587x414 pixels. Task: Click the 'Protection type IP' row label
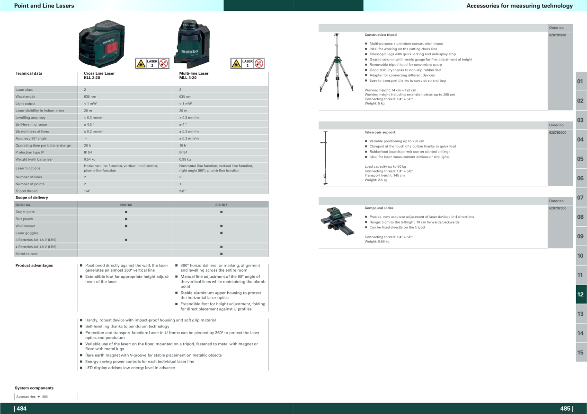coord(30,153)
